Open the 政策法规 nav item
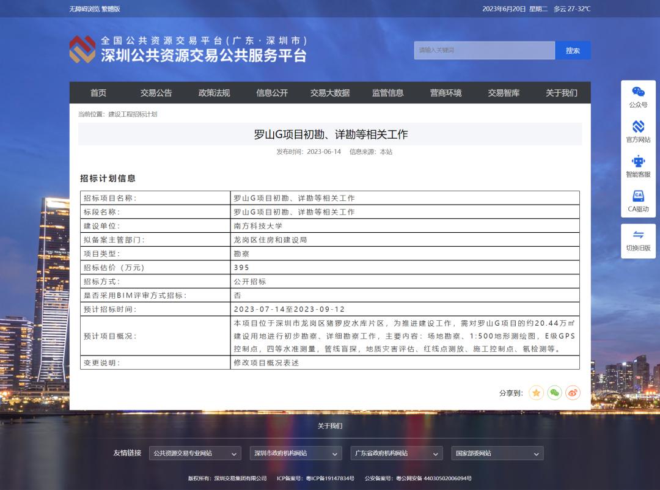The image size is (660, 490). tap(214, 93)
